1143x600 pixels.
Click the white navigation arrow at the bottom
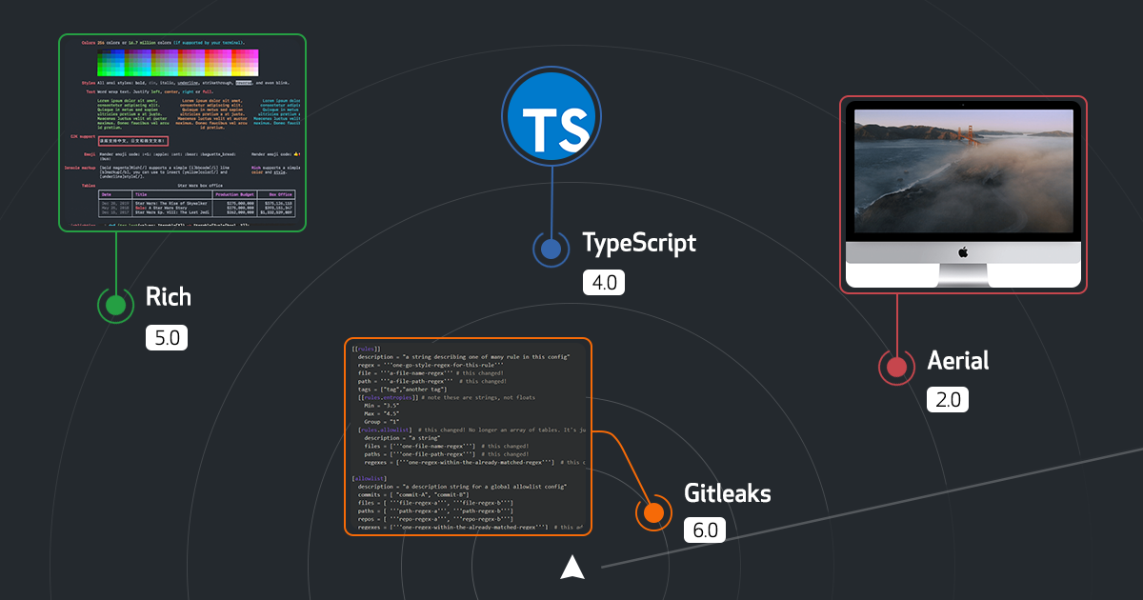pos(572,568)
